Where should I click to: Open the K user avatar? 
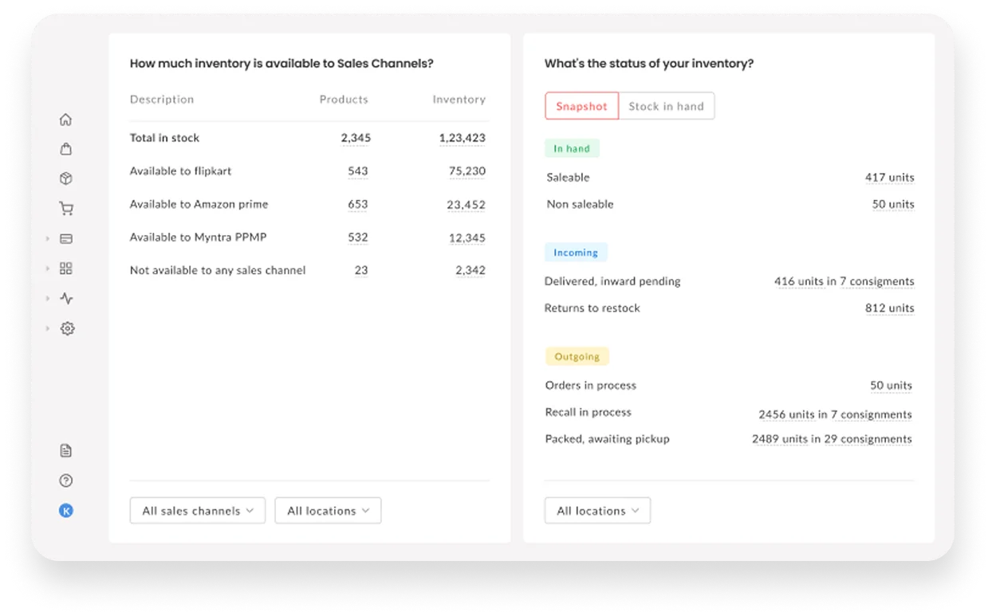(66, 511)
